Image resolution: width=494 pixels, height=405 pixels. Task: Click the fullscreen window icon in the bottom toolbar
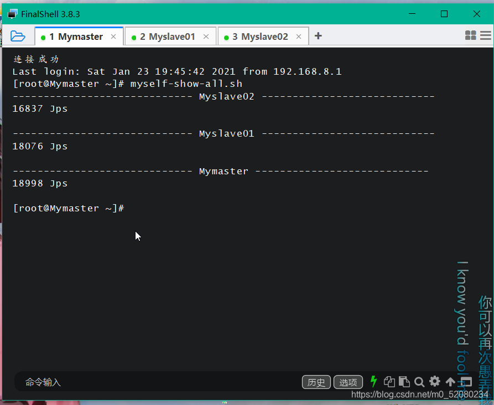click(466, 382)
